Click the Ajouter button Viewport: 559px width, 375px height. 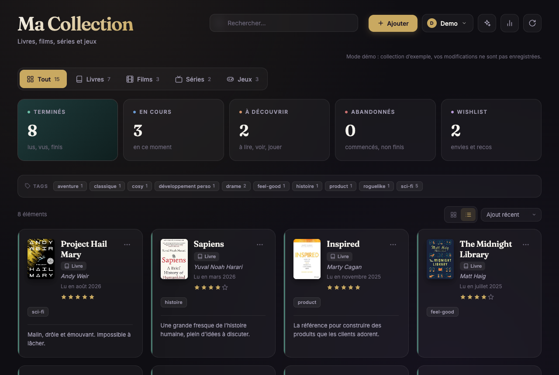click(x=393, y=23)
